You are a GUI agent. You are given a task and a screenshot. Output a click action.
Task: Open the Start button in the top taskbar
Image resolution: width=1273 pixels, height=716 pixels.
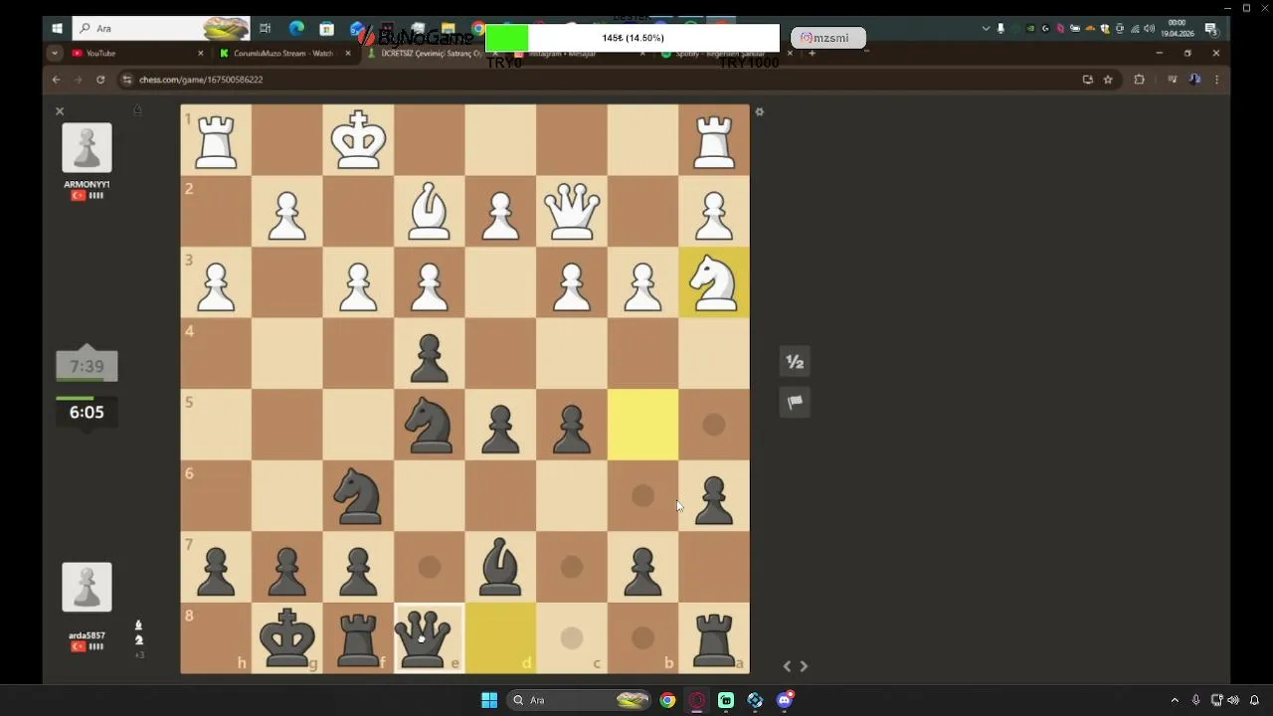click(57, 28)
